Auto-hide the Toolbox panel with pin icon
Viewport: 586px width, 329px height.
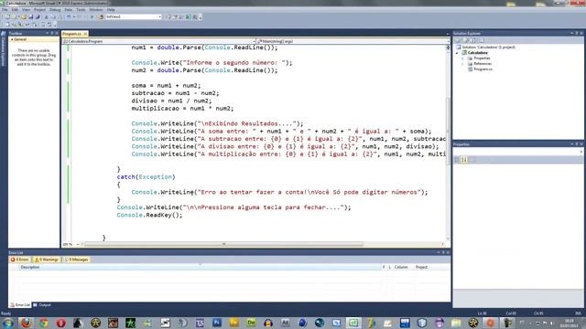pos(52,33)
